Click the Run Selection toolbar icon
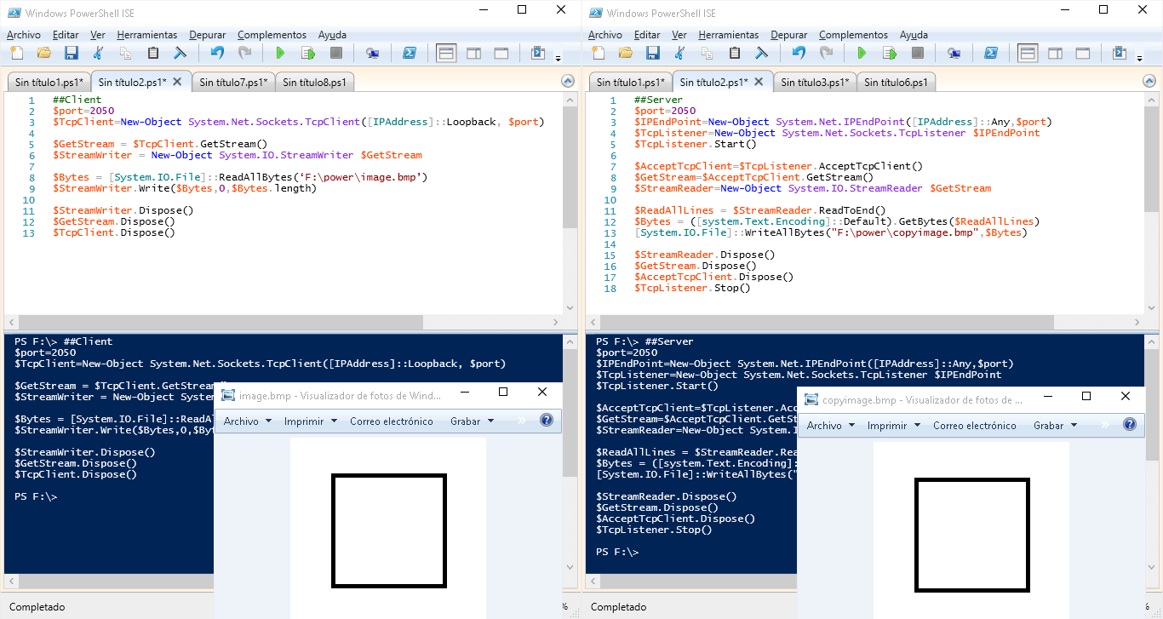The height and width of the screenshot is (619, 1163). (x=308, y=52)
